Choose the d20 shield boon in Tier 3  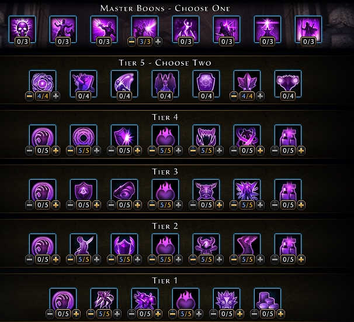84,190
